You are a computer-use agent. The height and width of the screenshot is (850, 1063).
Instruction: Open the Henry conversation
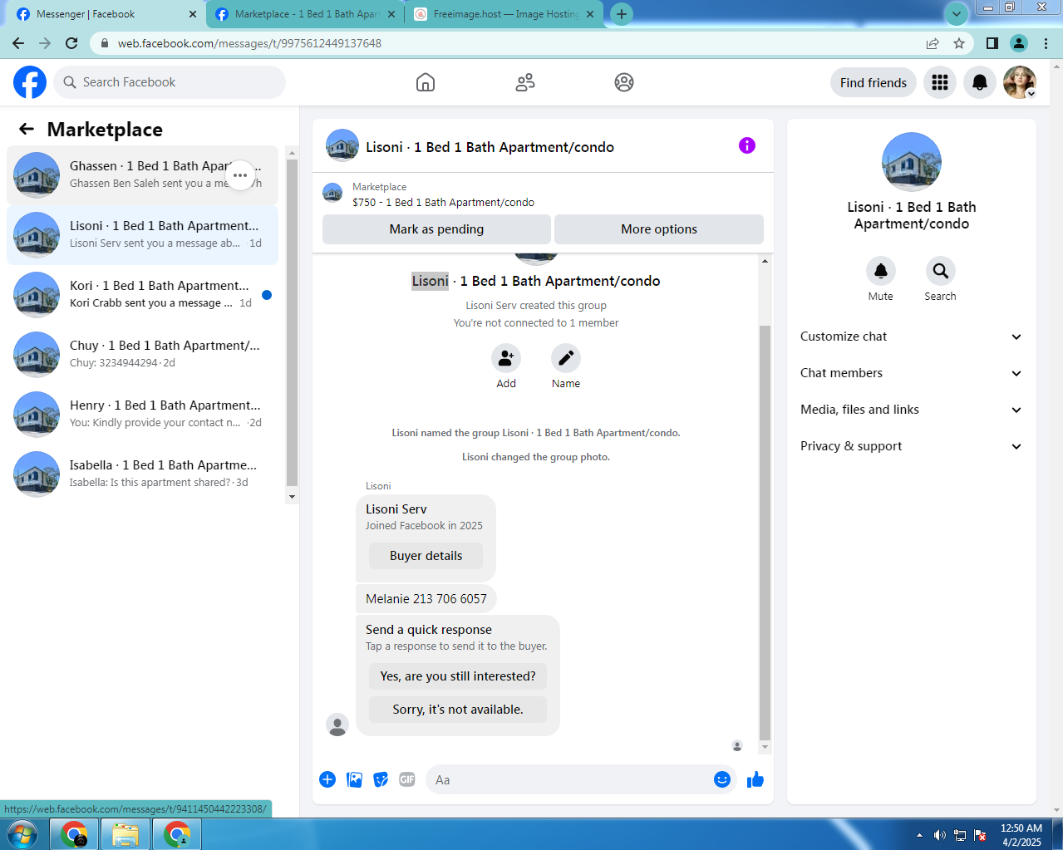142,415
